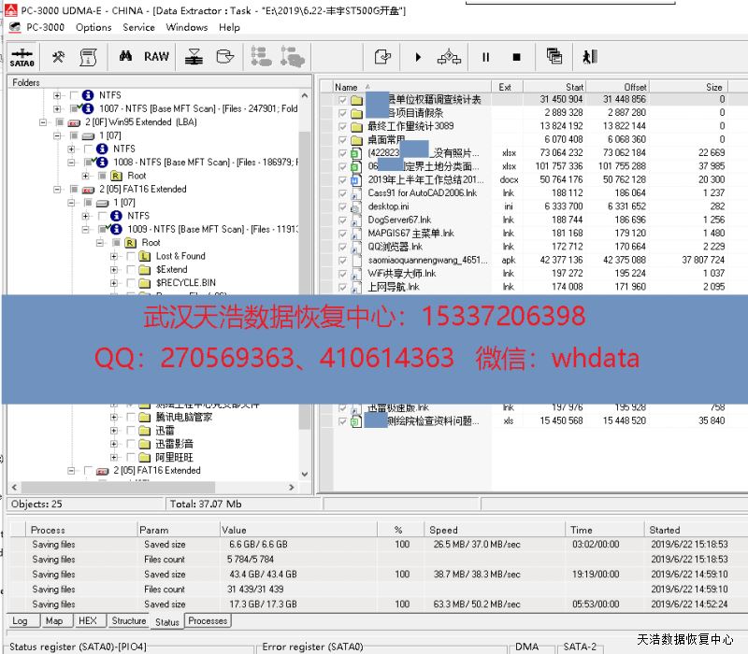Click the Ext column header
748x654 pixels.
(505, 87)
